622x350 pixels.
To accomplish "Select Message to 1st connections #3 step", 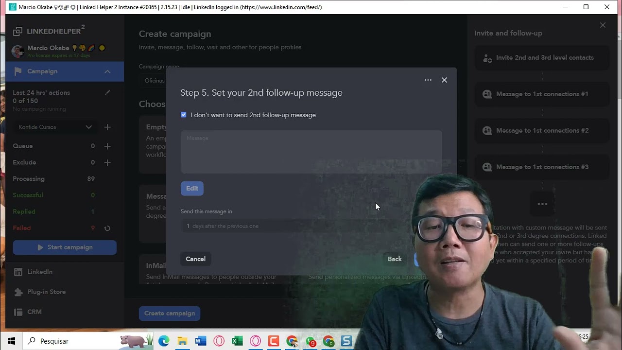I will 542,167.
